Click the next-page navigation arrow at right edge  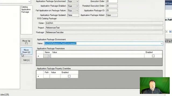point(166,32)
